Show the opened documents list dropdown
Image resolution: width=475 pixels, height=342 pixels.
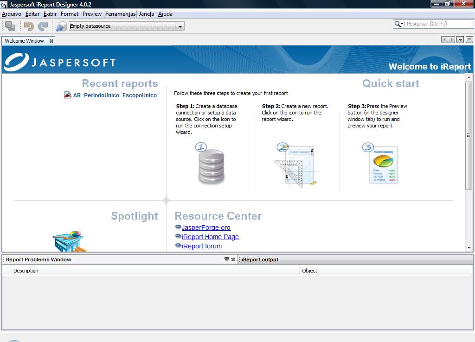point(460,40)
